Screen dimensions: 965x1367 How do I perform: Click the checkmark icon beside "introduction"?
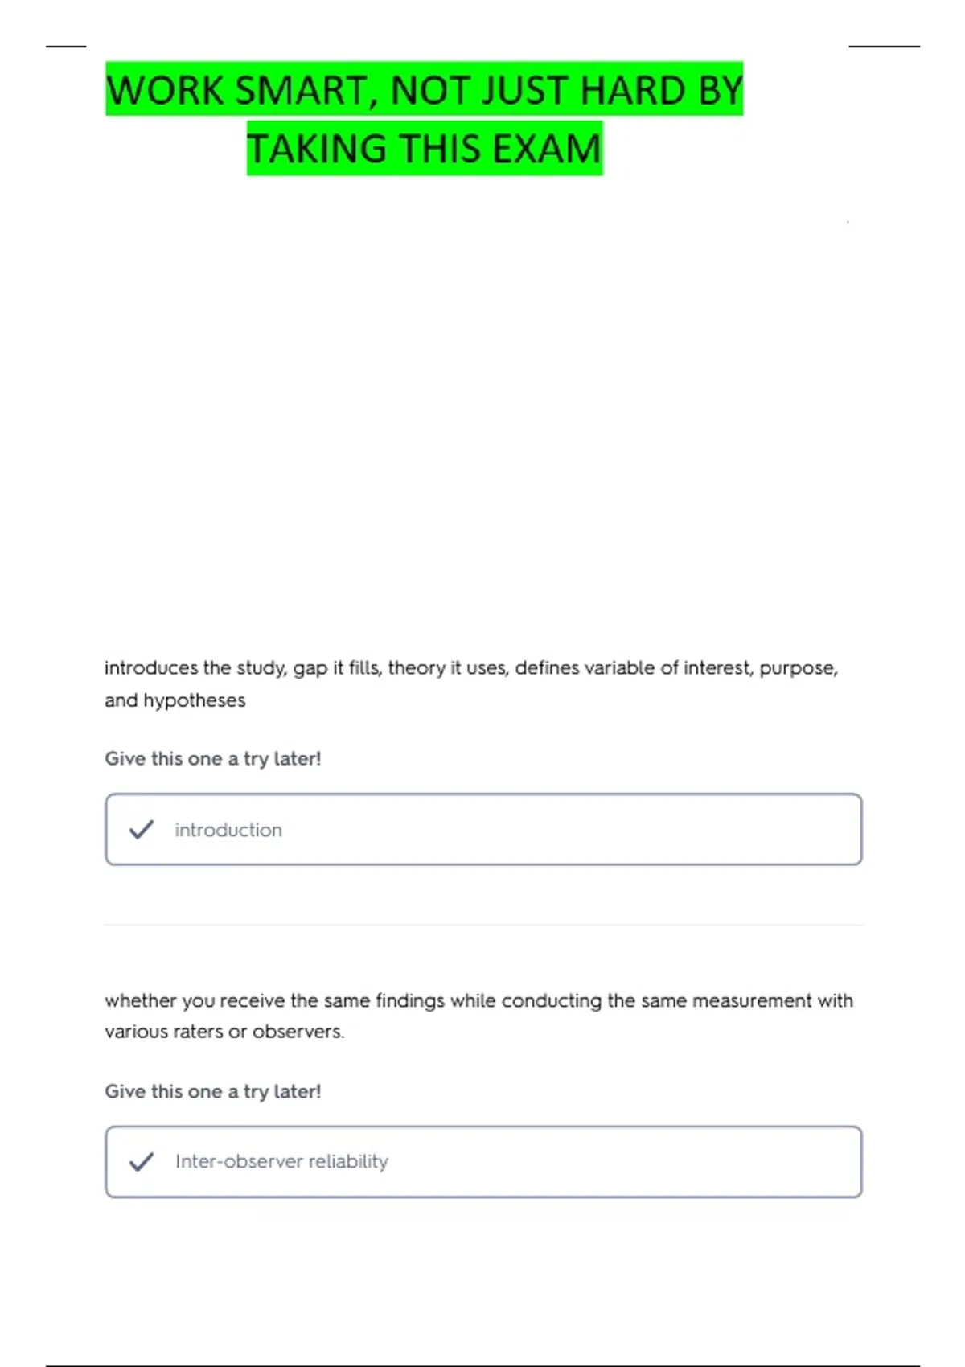pyautogui.click(x=142, y=830)
